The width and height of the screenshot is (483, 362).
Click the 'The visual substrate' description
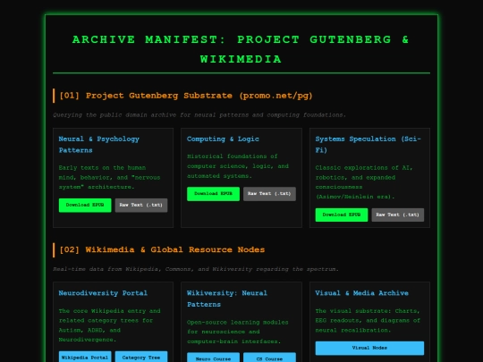368,321
